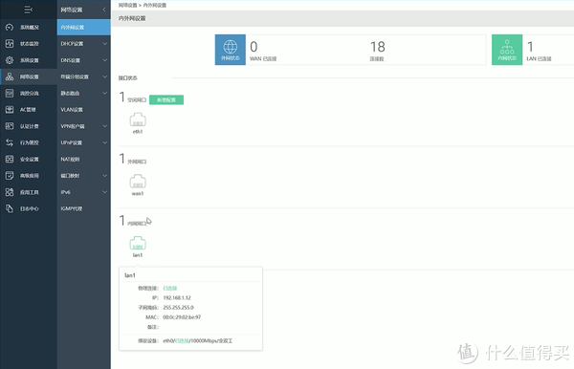Click the green 新增配置 button
The height and width of the screenshot is (369, 574).
(166, 99)
